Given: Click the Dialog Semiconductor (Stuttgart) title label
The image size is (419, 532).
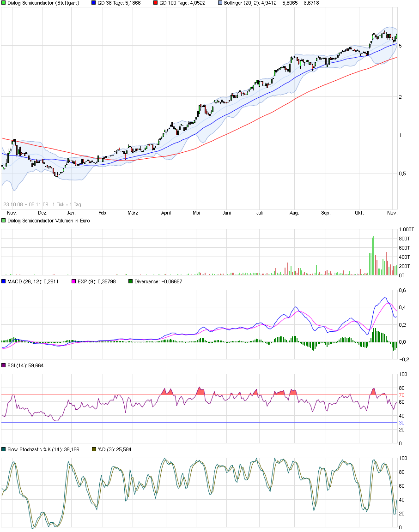Looking at the screenshot, I should [43, 3].
